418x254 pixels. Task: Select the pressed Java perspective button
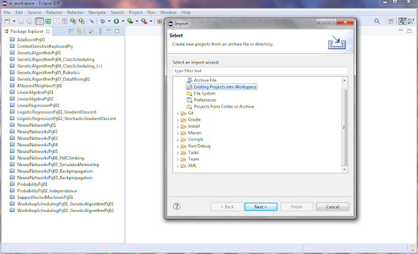[403, 21]
